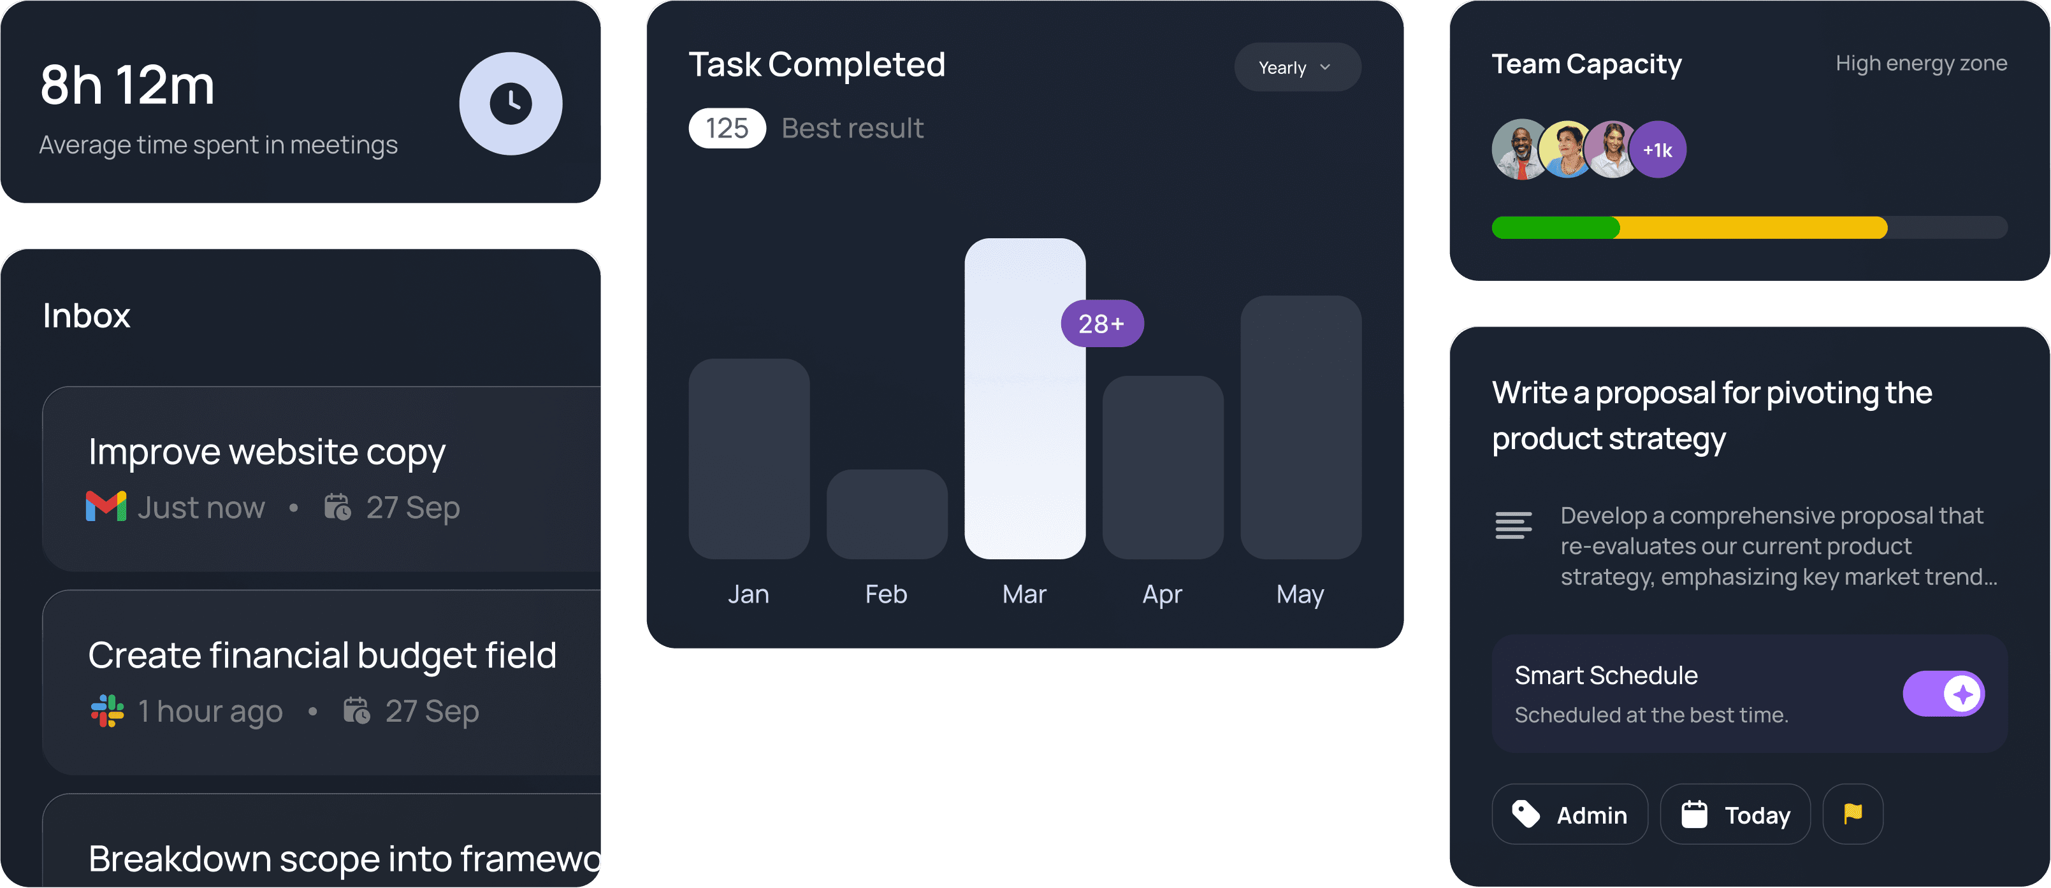Click the clock icon on meetings card
The image size is (2051, 888).
tap(511, 103)
